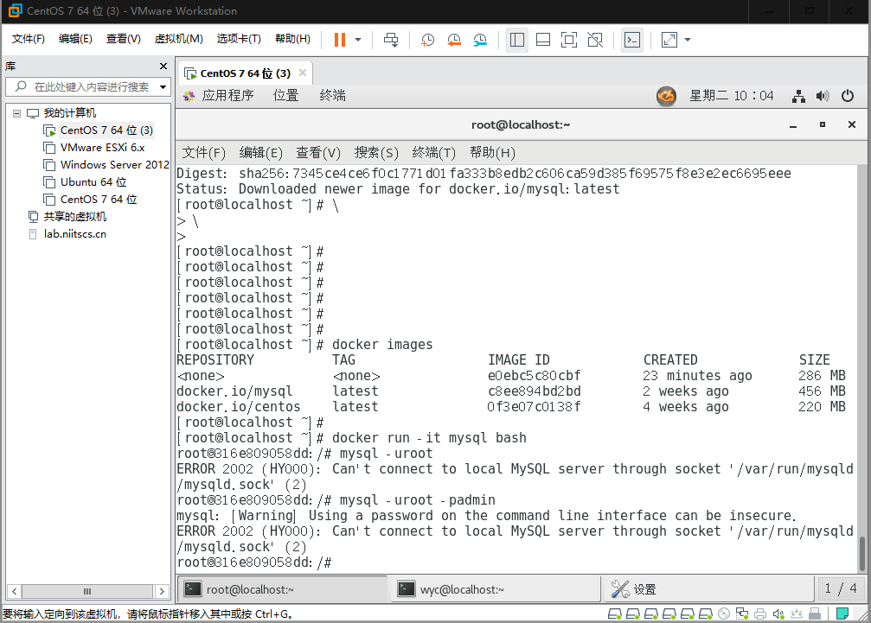Click the library scroll left arrow
Viewport: 871px width, 623px height.
15,591
